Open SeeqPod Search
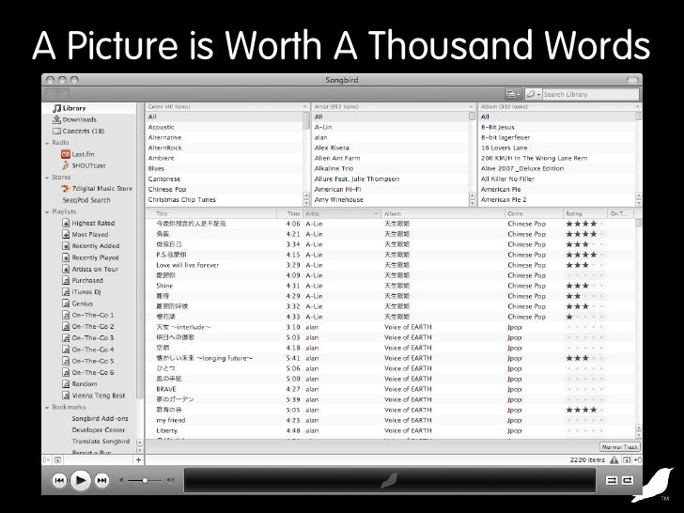 [x=86, y=200]
